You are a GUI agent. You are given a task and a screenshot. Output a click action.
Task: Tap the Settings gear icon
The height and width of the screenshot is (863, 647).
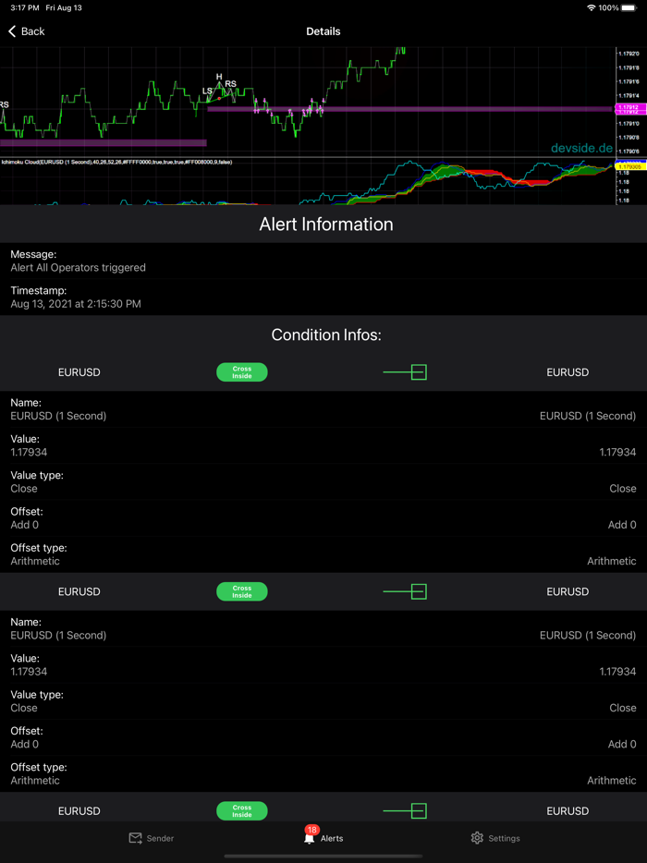point(477,838)
